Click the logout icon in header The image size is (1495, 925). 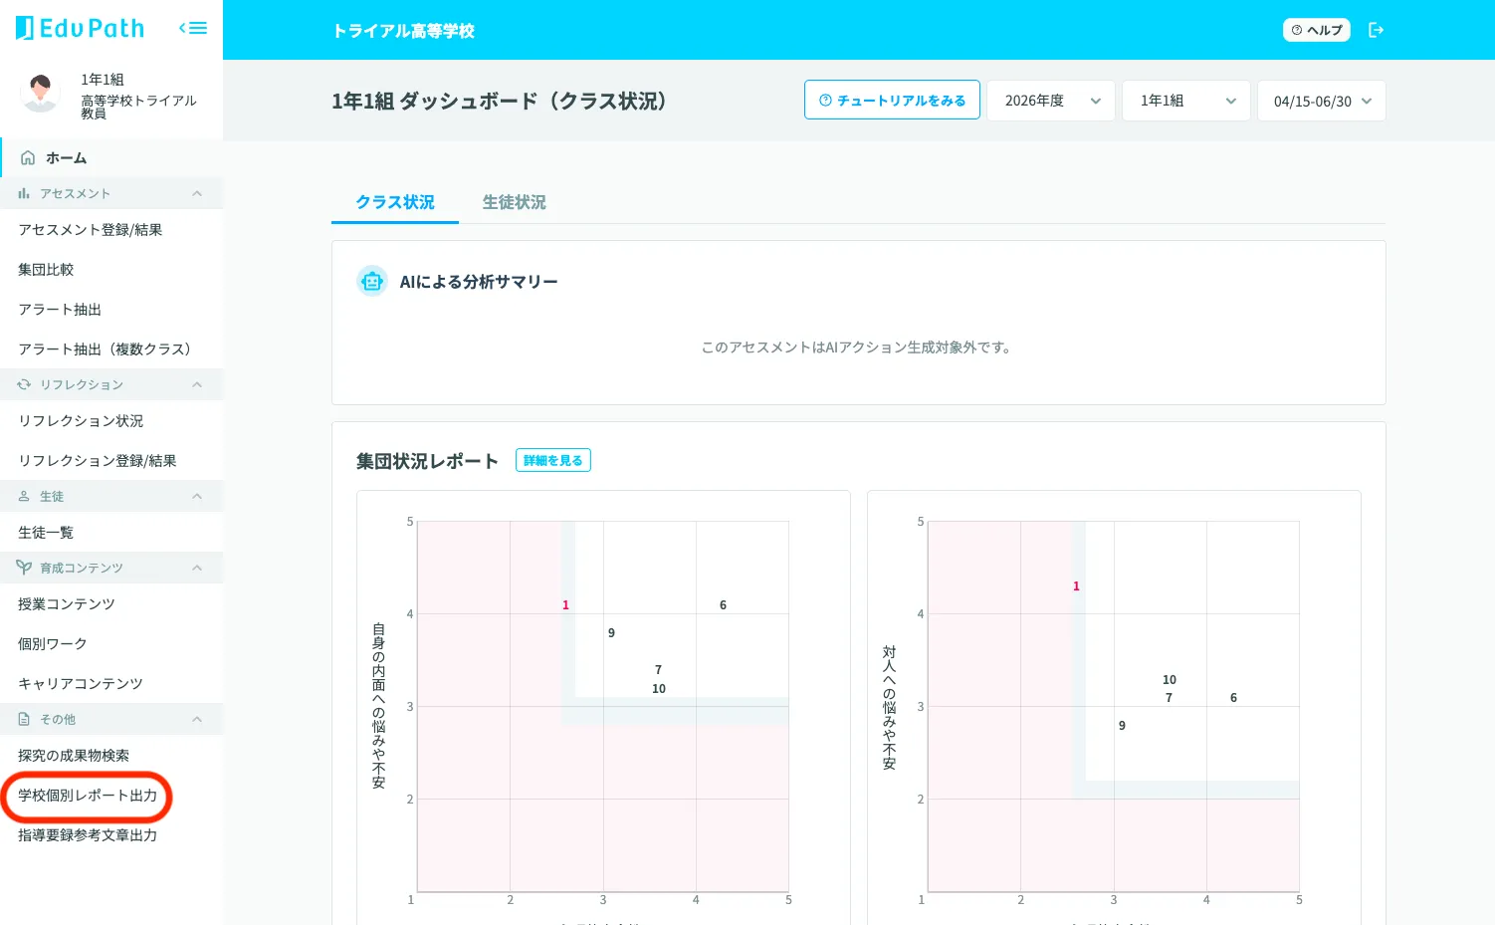(1376, 30)
